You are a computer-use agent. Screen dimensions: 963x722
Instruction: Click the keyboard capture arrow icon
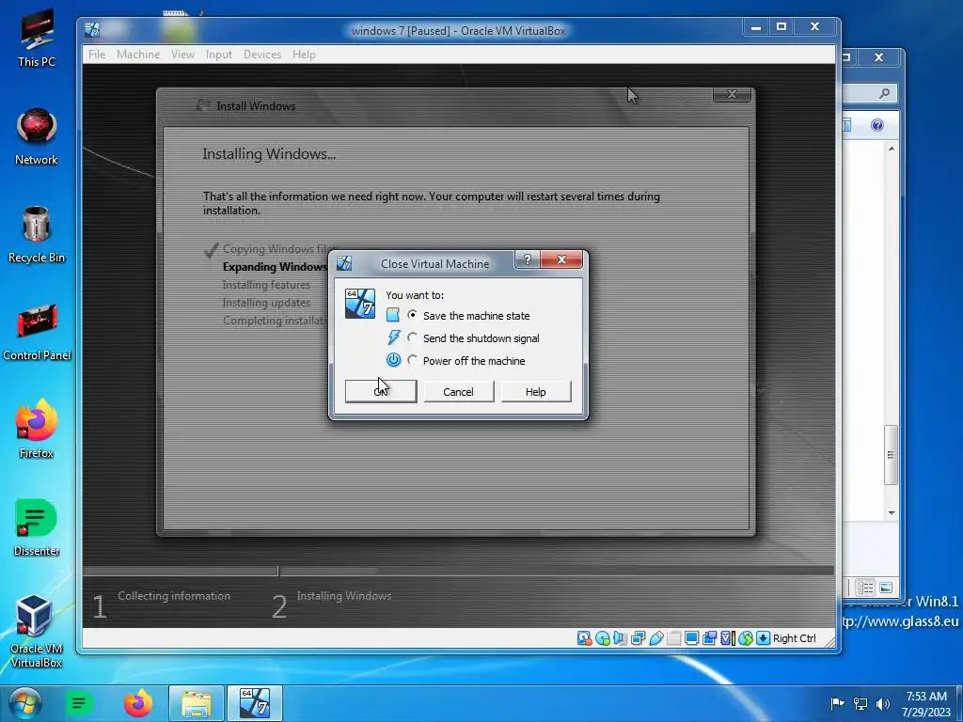(x=763, y=638)
